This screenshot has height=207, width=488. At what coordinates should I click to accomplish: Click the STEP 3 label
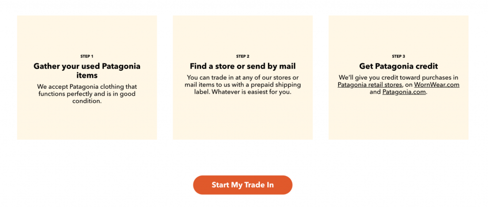[x=398, y=56]
